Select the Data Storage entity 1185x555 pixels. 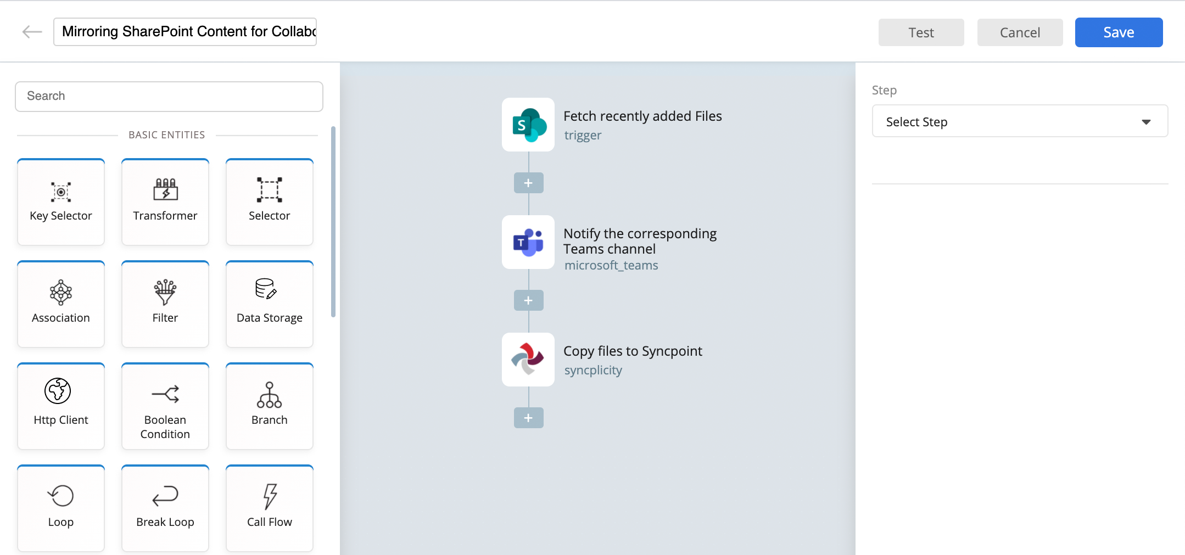coord(270,304)
